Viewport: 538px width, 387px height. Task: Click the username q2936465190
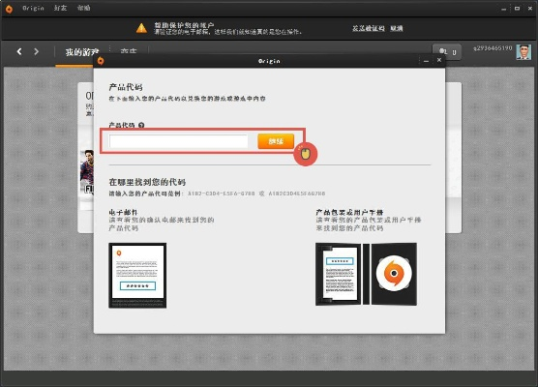pos(493,48)
